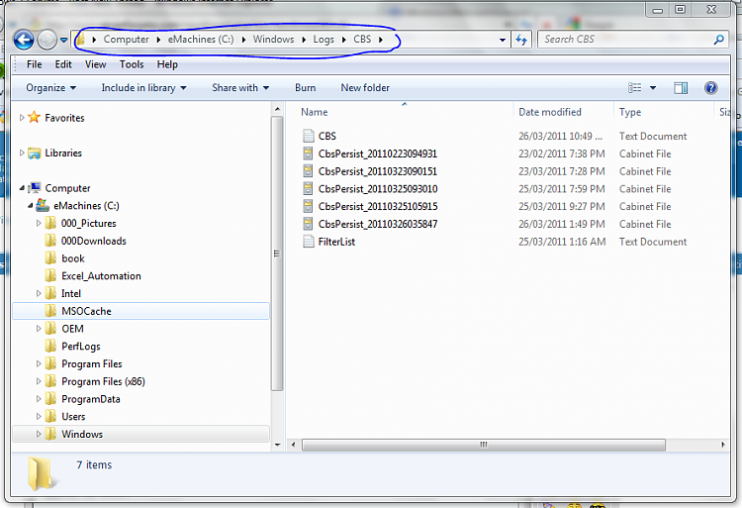This screenshot has height=508, width=742.
Task: Click the file list horizontal scrollbar
Action: 483,445
